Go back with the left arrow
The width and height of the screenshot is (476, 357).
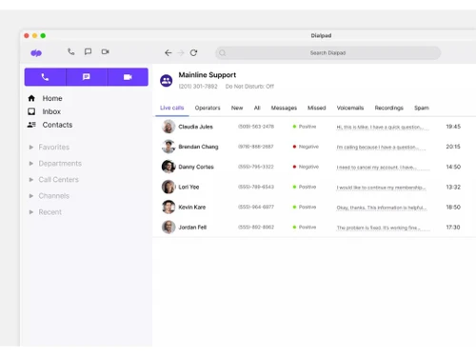tap(169, 53)
